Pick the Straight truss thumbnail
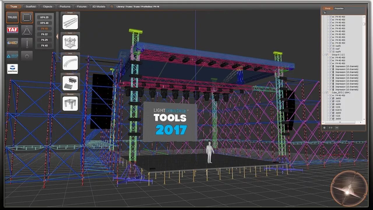This screenshot has height=210, width=373. (70, 22)
